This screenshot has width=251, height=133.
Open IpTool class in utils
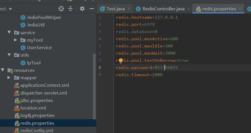[34, 63]
